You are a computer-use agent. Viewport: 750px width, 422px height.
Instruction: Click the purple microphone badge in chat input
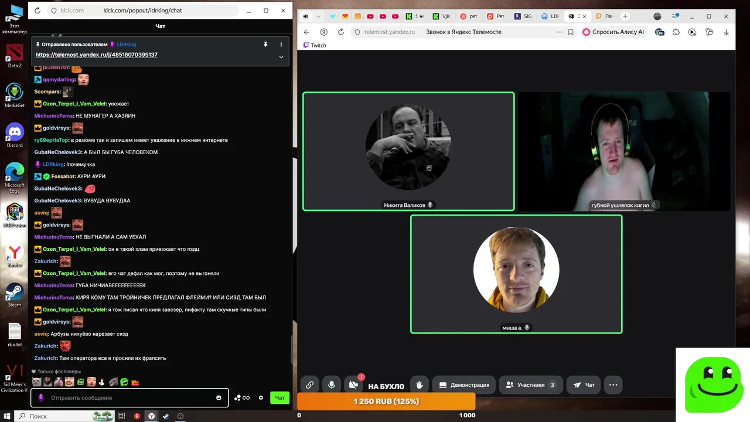tap(41, 397)
